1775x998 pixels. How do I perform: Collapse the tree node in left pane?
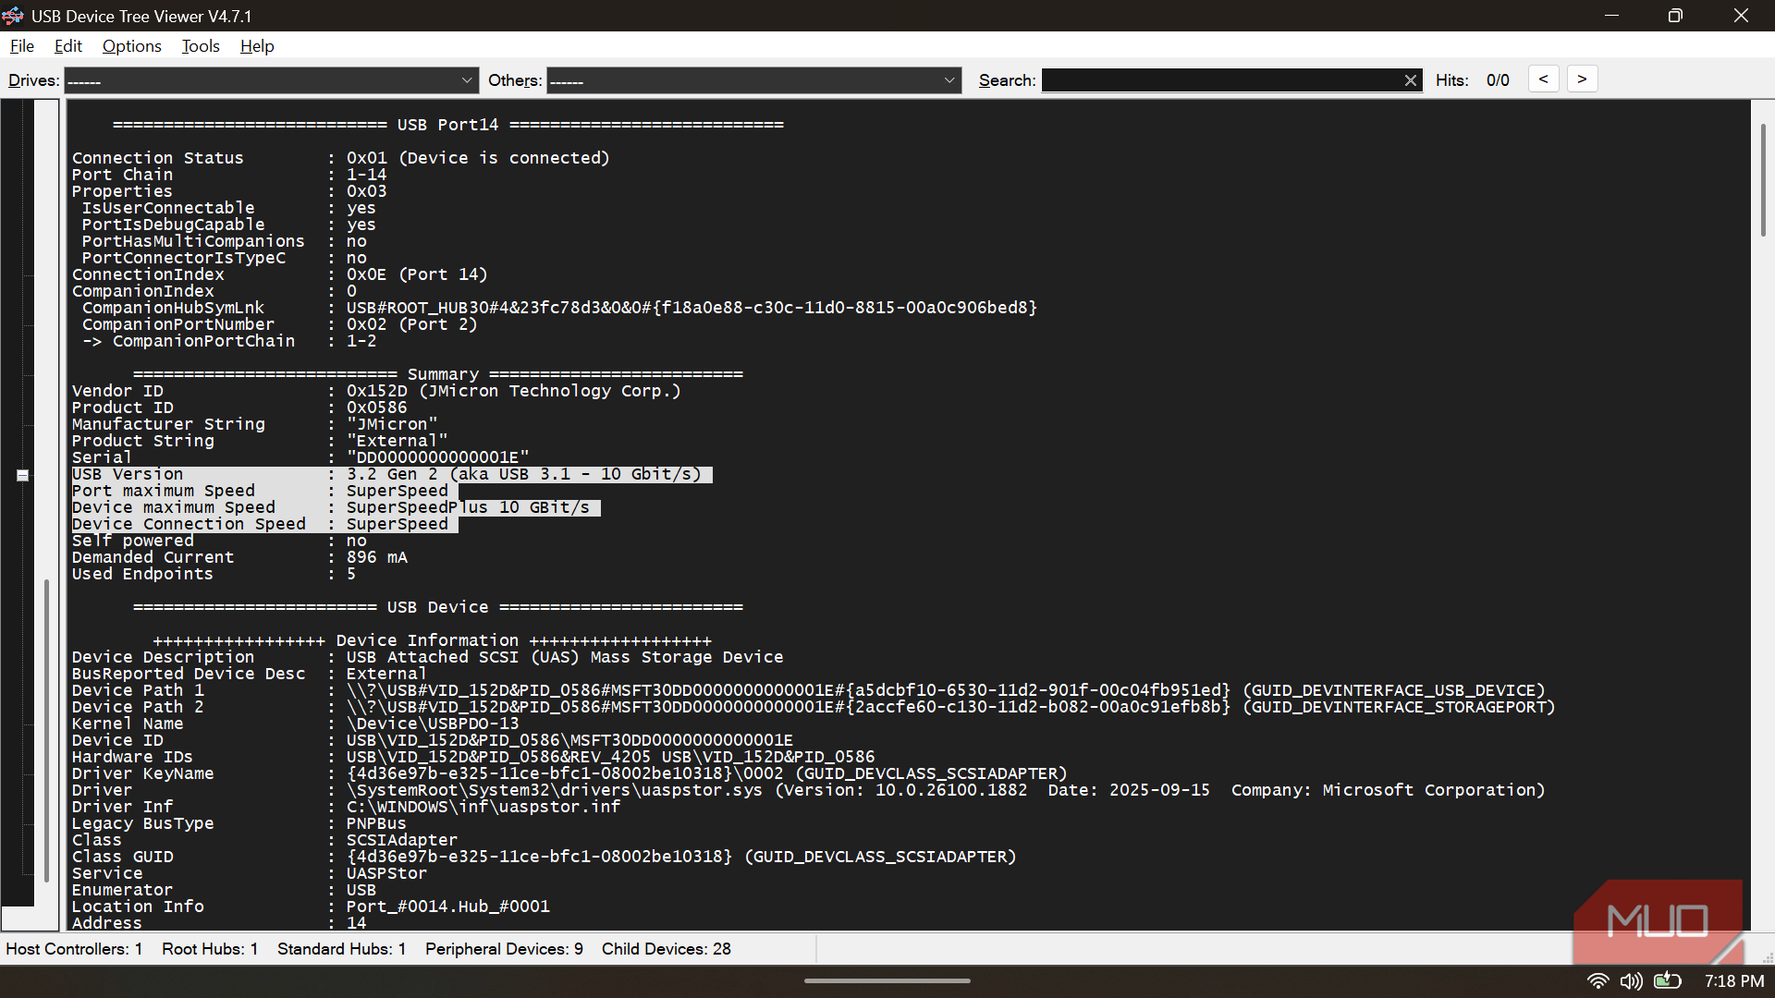(x=23, y=475)
